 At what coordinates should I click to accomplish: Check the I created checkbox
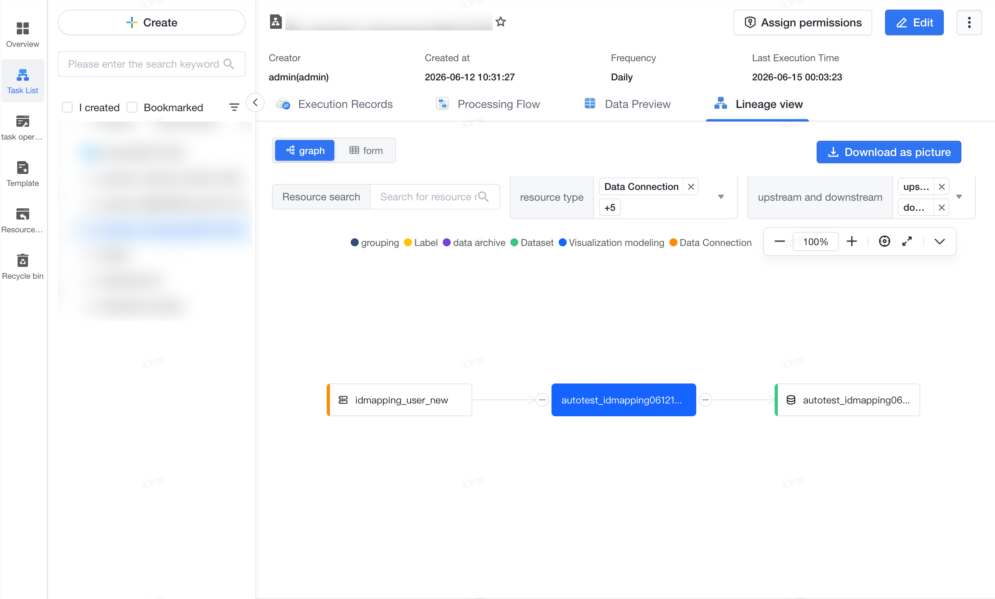point(68,108)
